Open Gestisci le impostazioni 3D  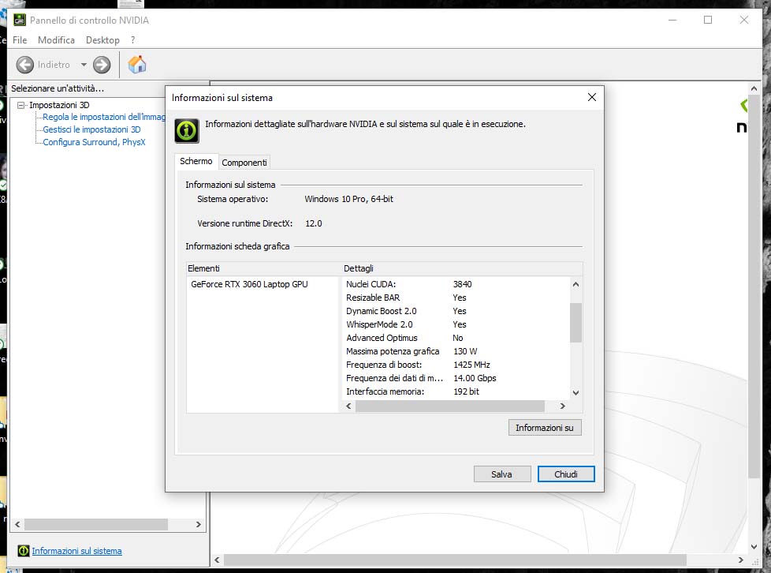(x=91, y=129)
